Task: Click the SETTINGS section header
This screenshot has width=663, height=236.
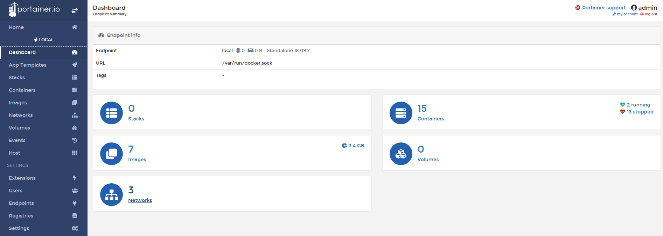Action: pos(18,165)
